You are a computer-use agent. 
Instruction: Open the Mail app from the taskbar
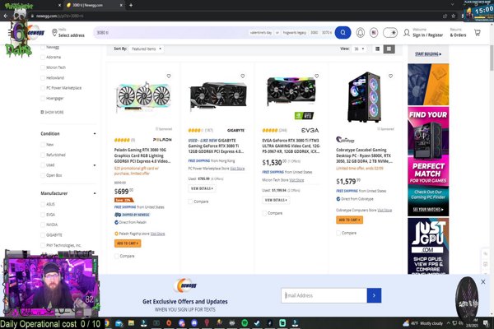click(119, 322)
